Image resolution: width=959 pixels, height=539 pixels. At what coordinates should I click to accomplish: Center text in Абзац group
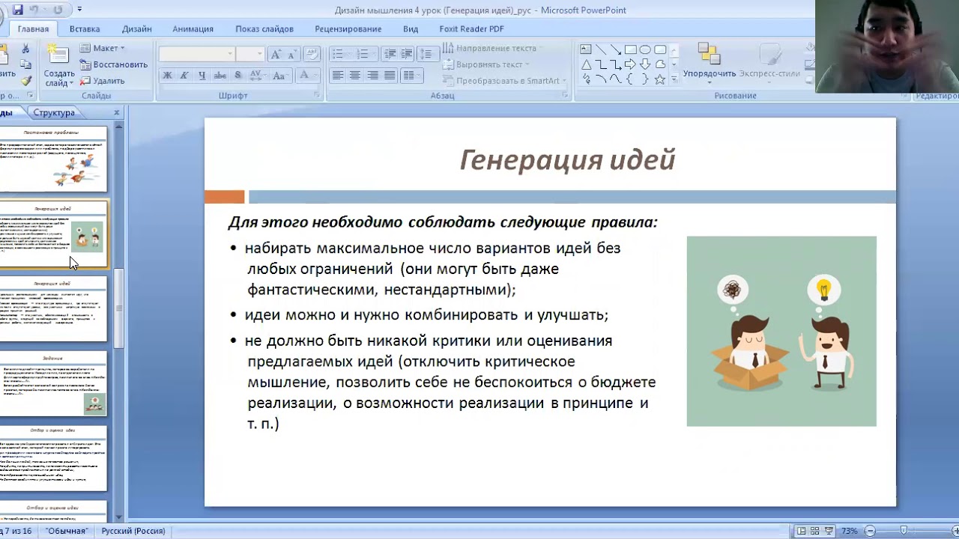point(355,76)
